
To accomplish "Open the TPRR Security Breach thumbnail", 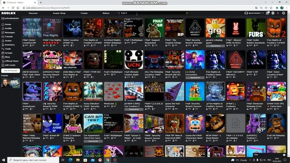I will [53, 91].
